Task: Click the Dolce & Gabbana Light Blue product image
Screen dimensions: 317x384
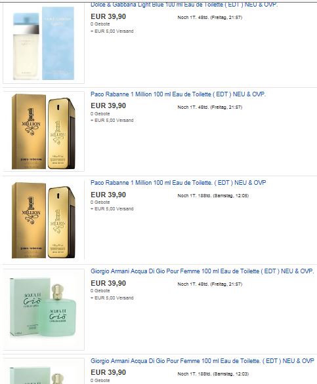Action: click(44, 43)
